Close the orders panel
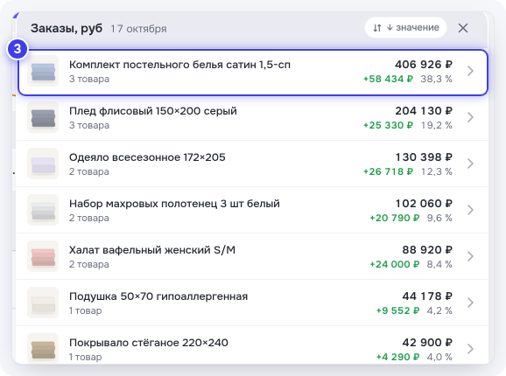The height and width of the screenshot is (376, 506). pyautogui.click(x=463, y=28)
